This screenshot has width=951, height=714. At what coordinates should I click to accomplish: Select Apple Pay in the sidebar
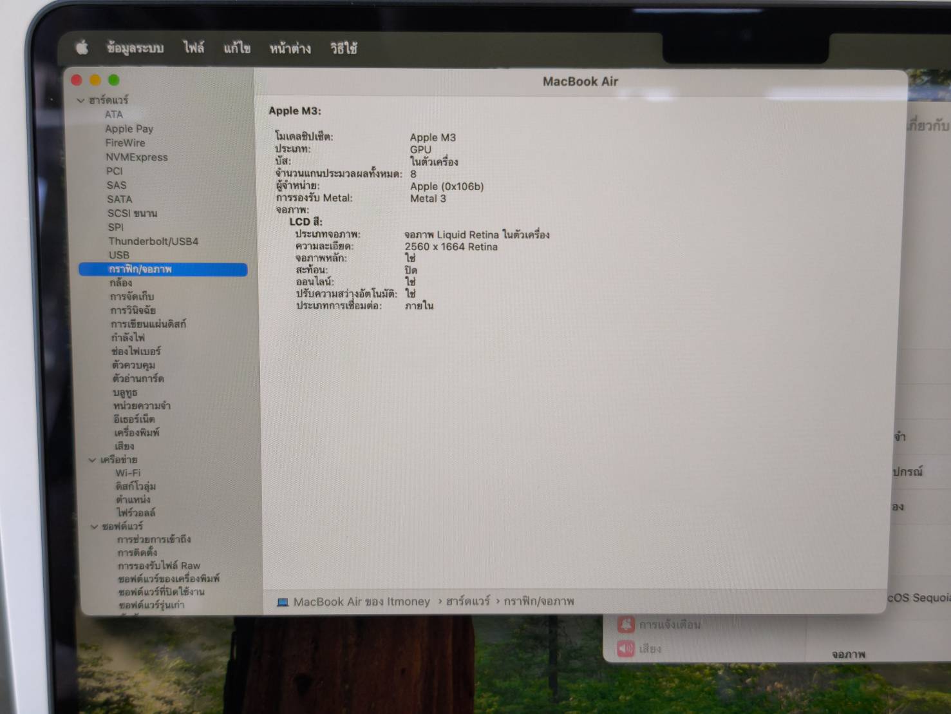pos(129,129)
